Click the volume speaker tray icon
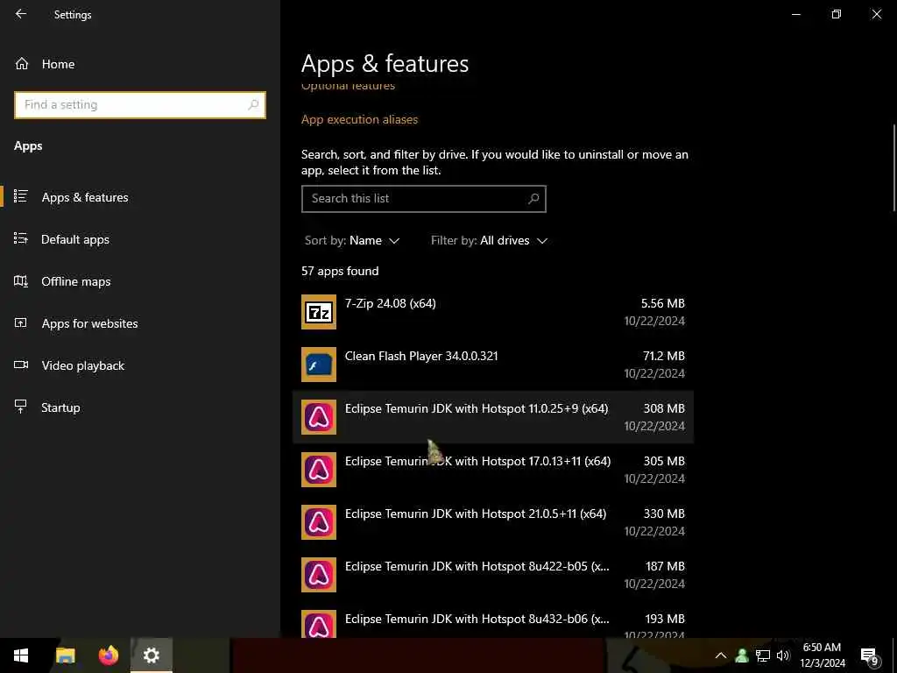This screenshot has width=897, height=673. pos(783,655)
